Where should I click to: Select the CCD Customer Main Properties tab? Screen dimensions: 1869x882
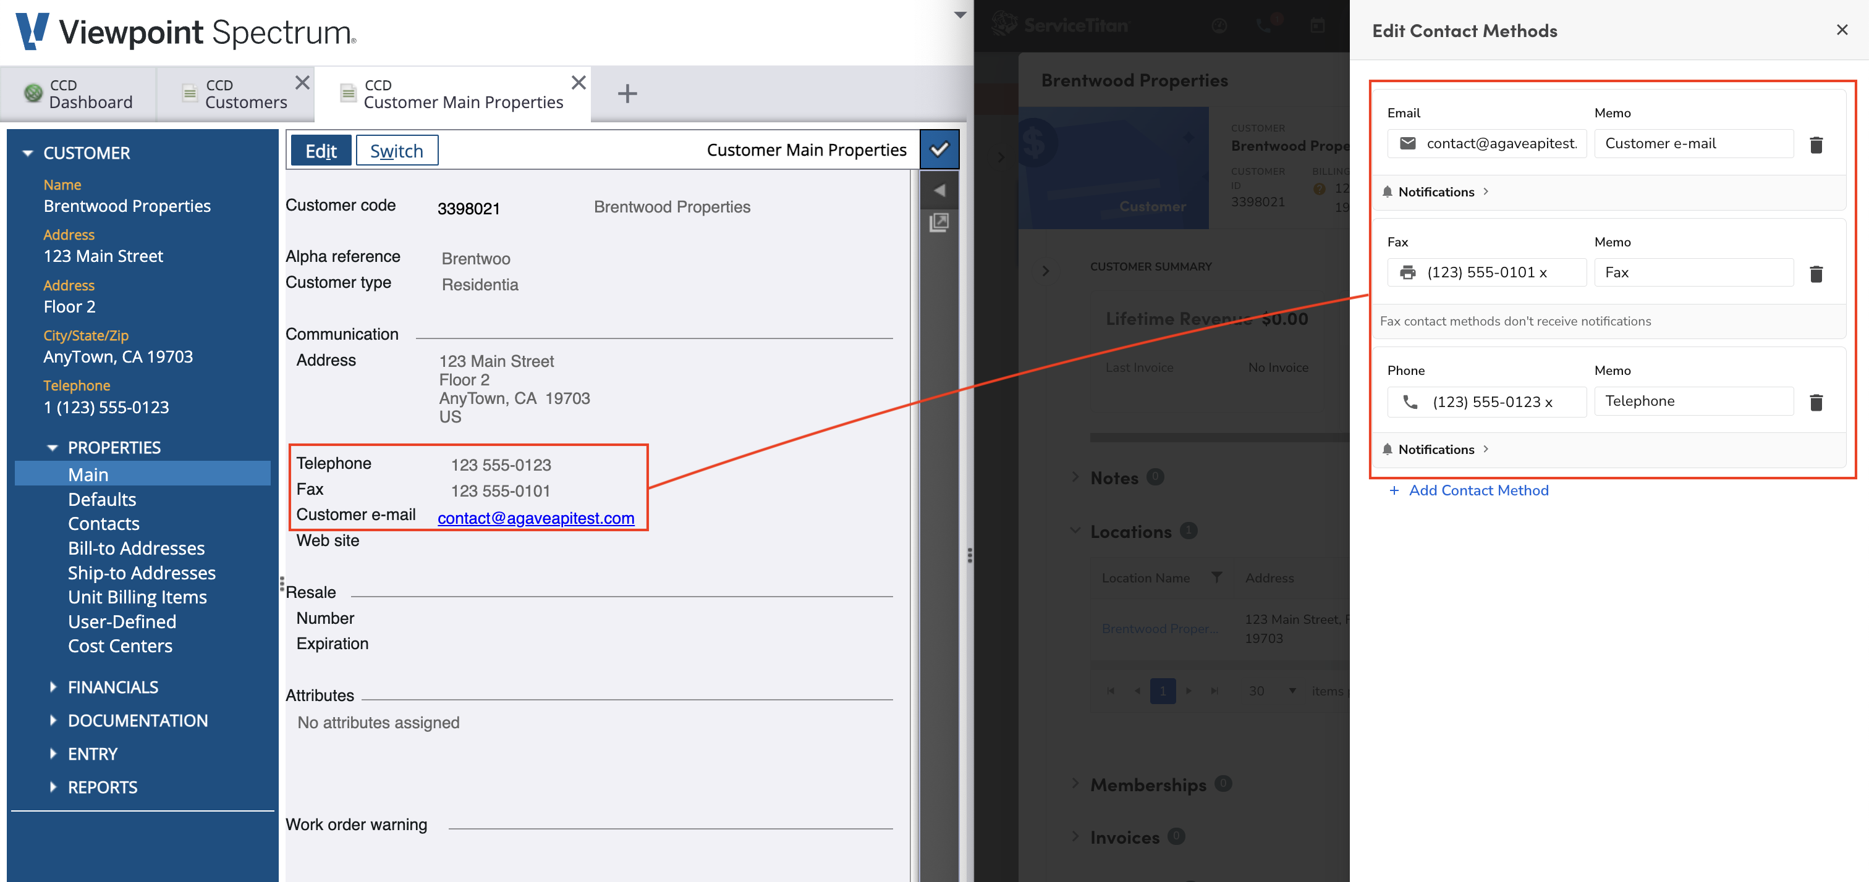(453, 93)
